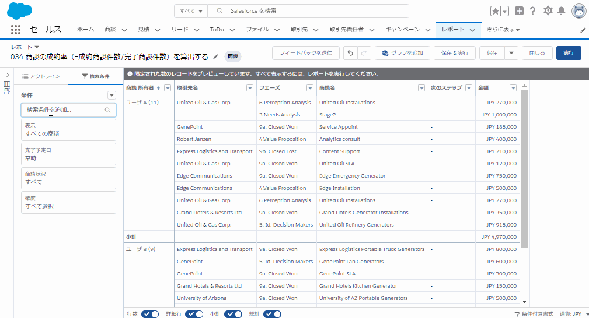The width and height of the screenshot is (589, 318).
Task: Open ファイル tab dropdown chevron
Action: (x=277, y=30)
